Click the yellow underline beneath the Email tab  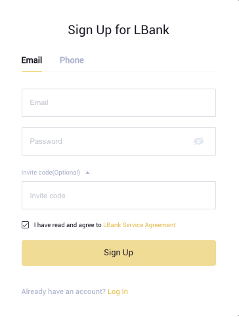[32, 71]
